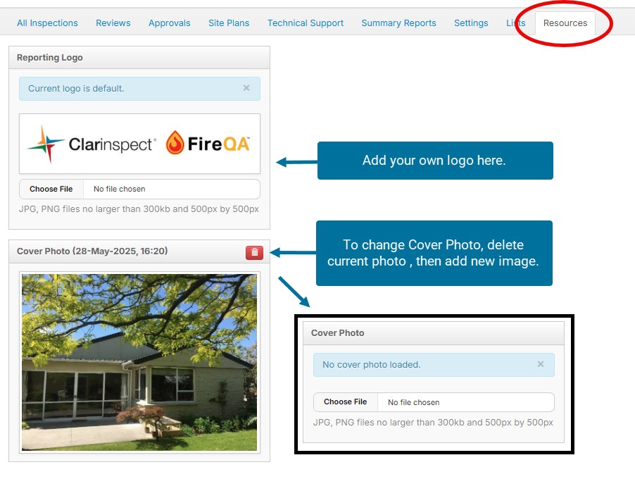Dismiss the 'Current logo is default' alert
The image size is (635, 479).
pos(246,88)
